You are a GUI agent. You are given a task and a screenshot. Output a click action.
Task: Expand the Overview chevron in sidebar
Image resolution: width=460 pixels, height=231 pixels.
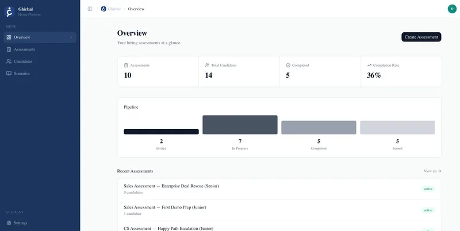tap(71, 37)
